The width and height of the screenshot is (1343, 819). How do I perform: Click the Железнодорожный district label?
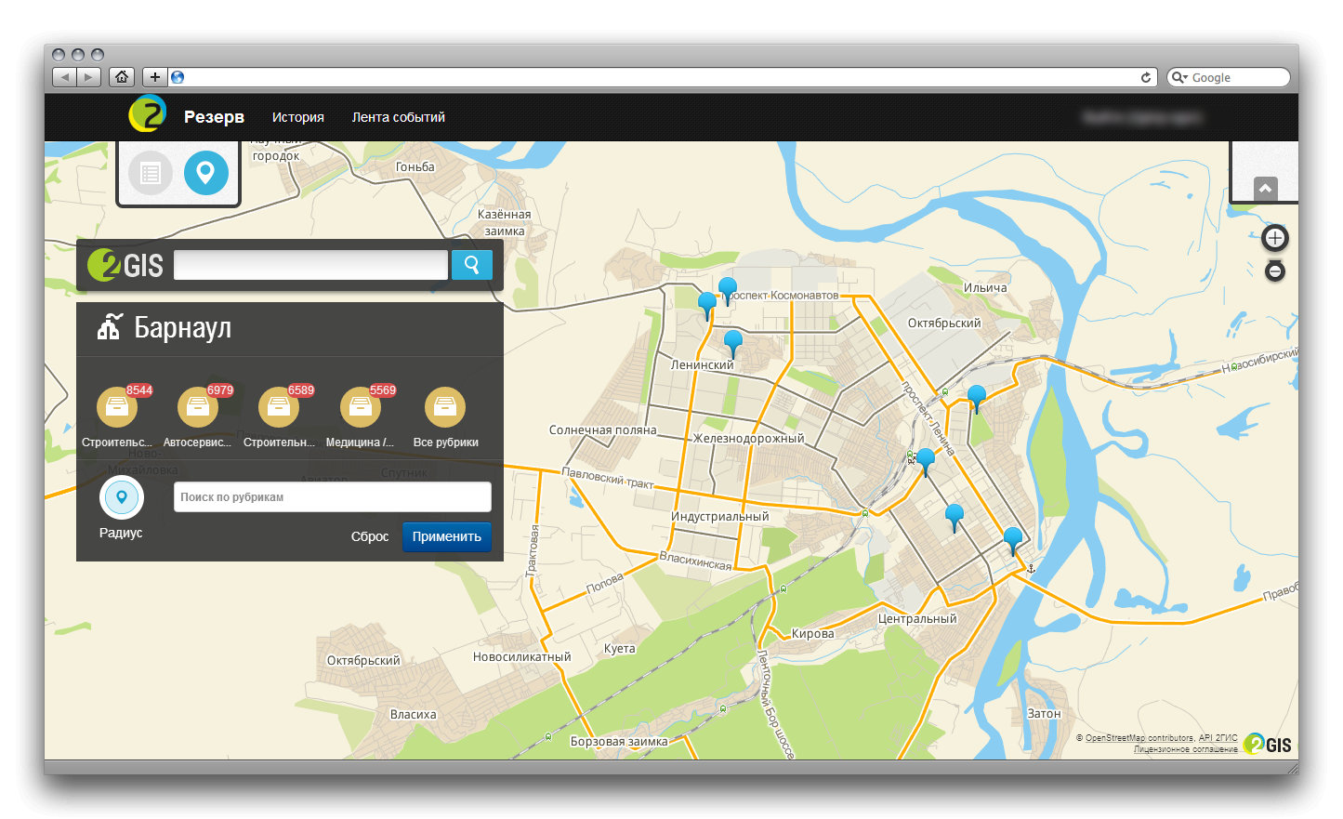pyautogui.click(x=749, y=438)
